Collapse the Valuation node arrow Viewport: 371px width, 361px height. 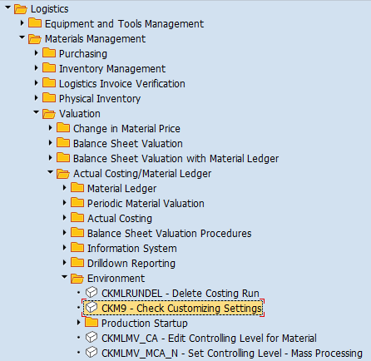click(x=37, y=112)
